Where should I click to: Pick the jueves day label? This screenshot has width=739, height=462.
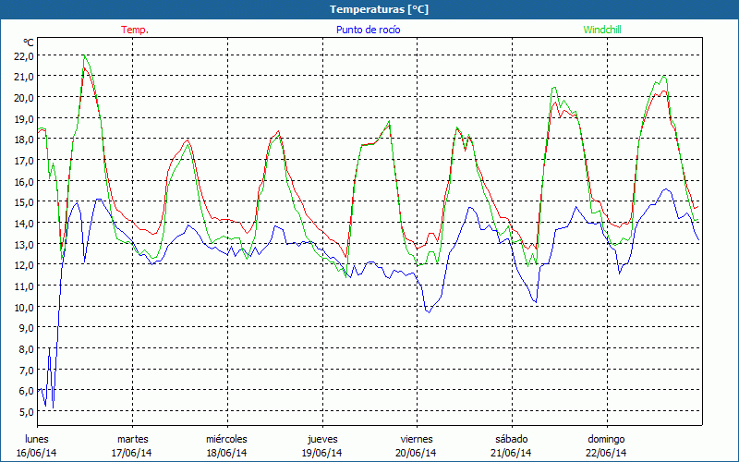coord(321,439)
